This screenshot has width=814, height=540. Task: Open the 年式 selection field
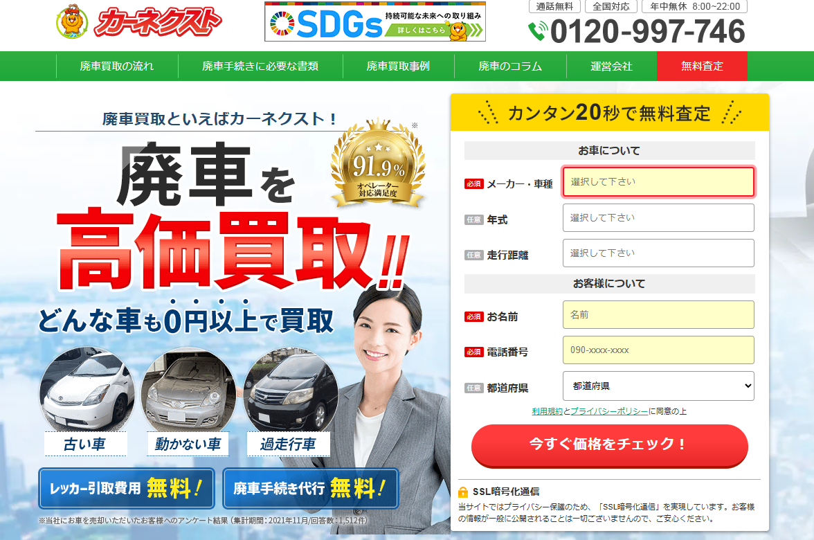[x=658, y=217]
